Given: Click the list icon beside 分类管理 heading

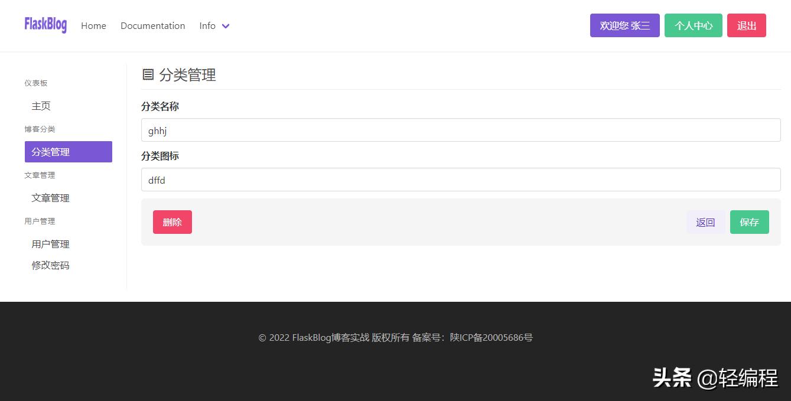Looking at the screenshot, I should pyautogui.click(x=148, y=74).
